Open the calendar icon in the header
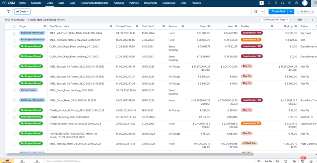The height and width of the screenshot is (163, 317). tap(283, 3)
